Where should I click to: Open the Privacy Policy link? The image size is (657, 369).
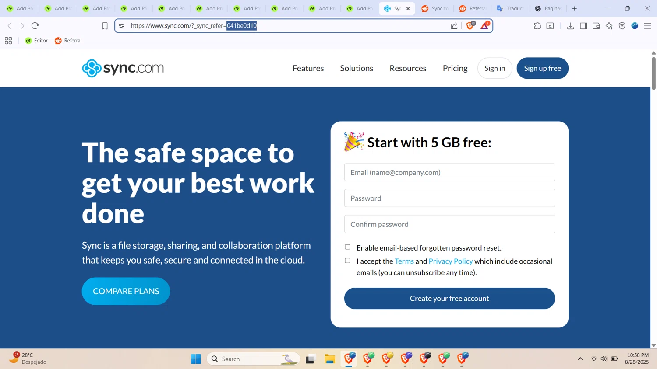(451, 261)
